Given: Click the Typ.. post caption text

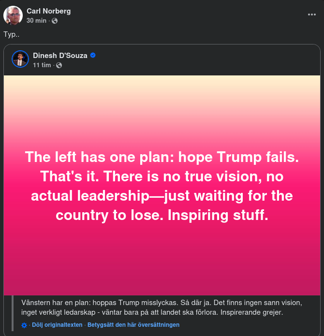Looking at the screenshot, I should 12,35.
